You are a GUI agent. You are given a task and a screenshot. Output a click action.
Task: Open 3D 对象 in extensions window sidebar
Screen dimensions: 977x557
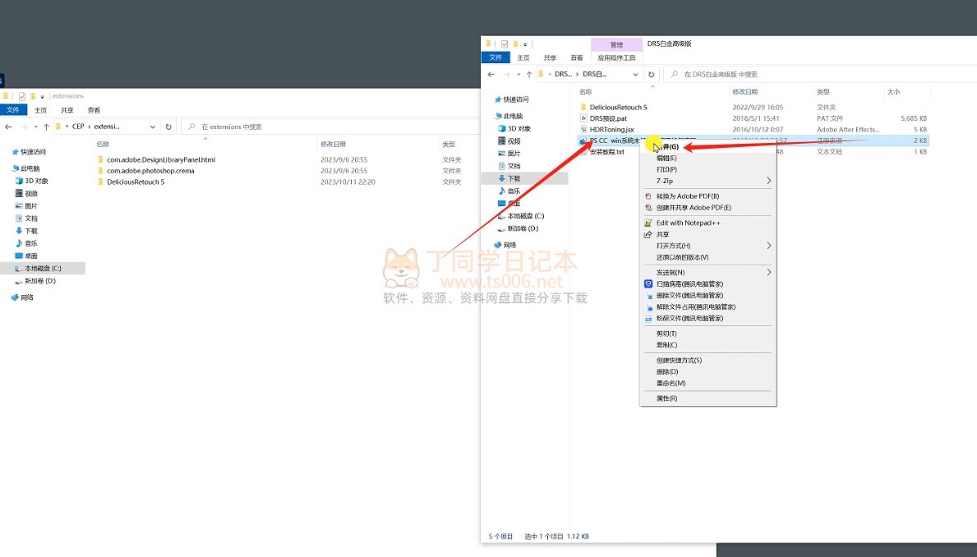36,182
